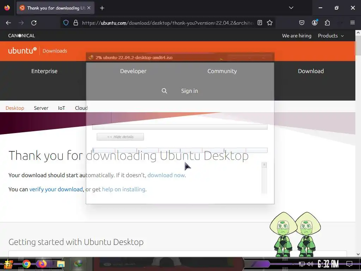Open File Explorer from the taskbar

[x=61, y=264]
